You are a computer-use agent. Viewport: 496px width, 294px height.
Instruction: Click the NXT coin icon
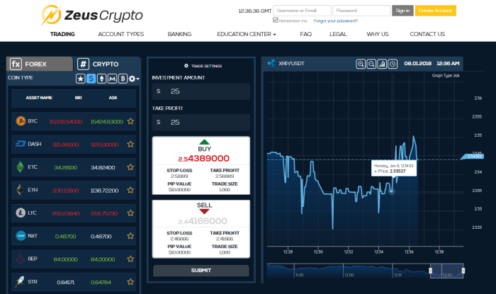click(21, 235)
